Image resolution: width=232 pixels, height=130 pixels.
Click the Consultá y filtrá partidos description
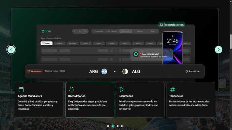pos(38,105)
